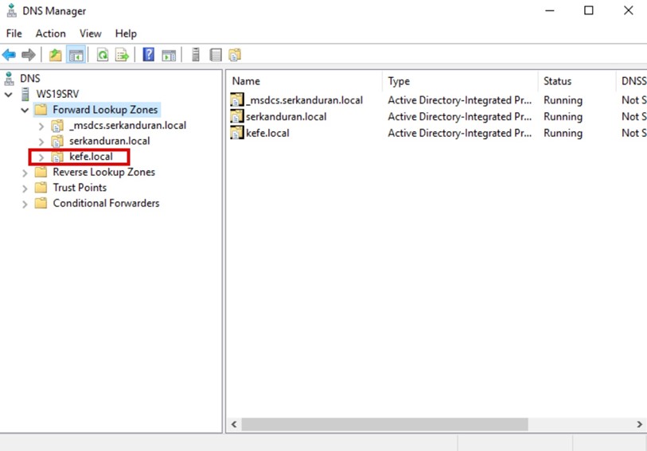Click the _msdcs.serkanduran.local zone icon in tree
The width and height of the screenshot is (647, 451).
57,126
